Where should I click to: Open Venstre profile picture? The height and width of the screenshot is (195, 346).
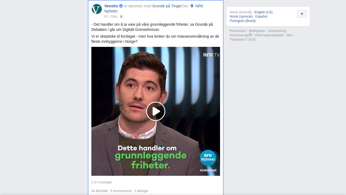(x=97, y=9)
